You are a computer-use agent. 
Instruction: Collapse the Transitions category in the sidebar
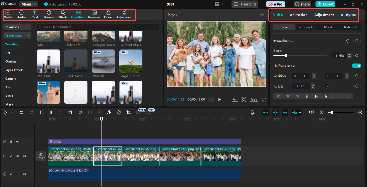(x=28, y=35)
